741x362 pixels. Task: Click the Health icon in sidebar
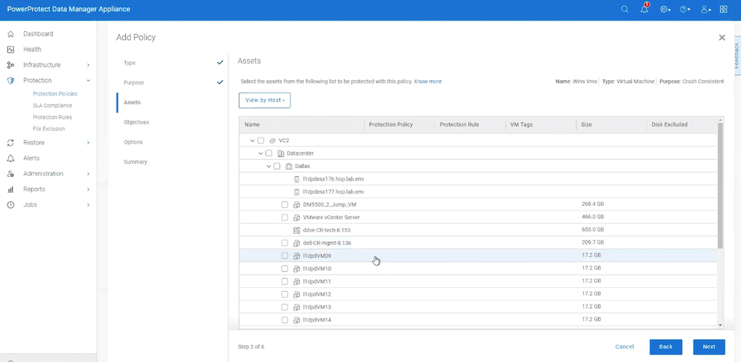[10, 50]
